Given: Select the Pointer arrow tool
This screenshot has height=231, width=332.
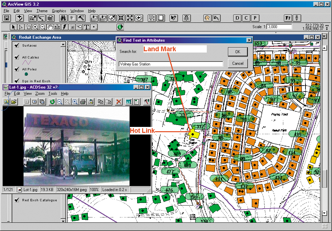Looking at the screenshot, I should point(14,27).
